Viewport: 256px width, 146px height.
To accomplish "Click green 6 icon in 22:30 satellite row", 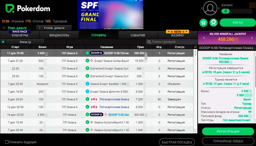I will (87, 68).
